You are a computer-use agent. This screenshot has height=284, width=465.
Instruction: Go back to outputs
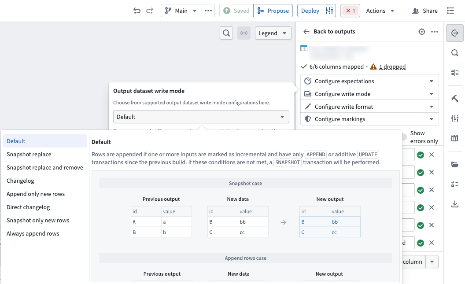point(329,31)
